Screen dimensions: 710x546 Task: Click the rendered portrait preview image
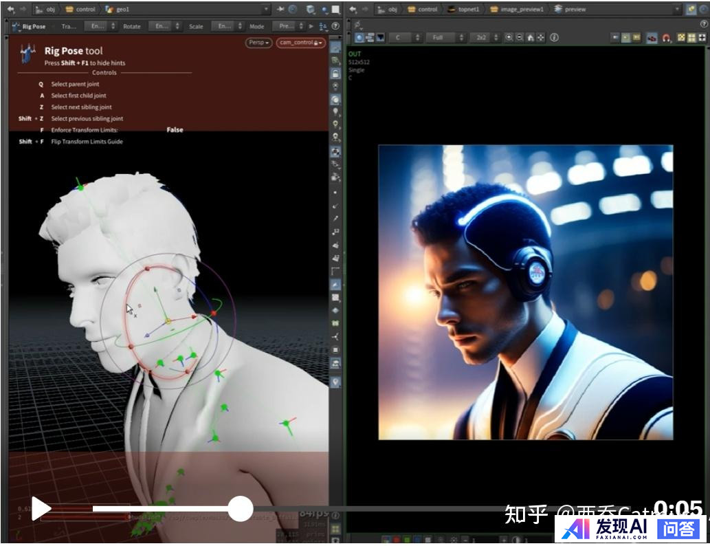(x=526, y=292)
